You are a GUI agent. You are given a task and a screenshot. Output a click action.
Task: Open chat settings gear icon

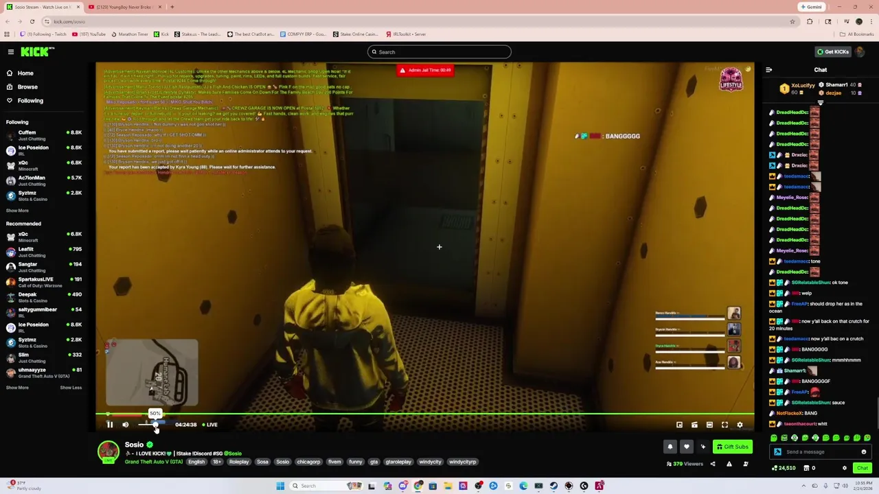[x=845, y=468]
